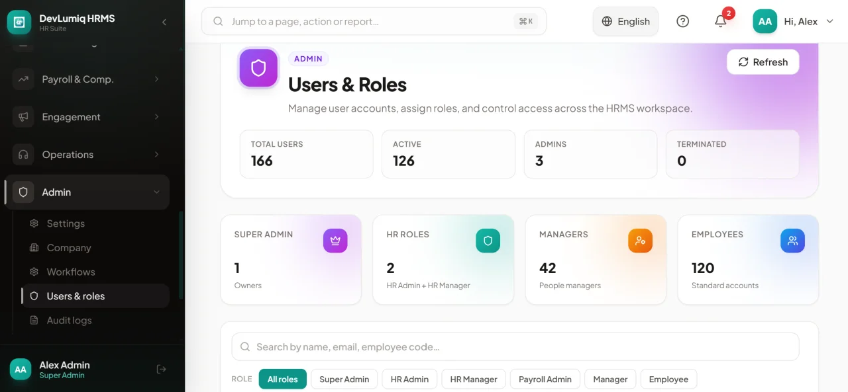
Task: Click the Managers orange user-cog icon
Action: click(640, 241)
